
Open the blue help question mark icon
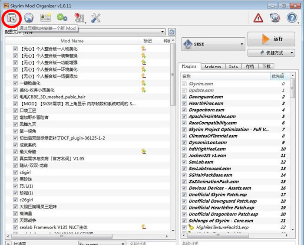coord(292,18)
